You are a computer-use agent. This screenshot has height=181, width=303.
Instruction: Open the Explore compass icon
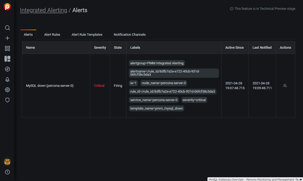[x=7, y=69]
